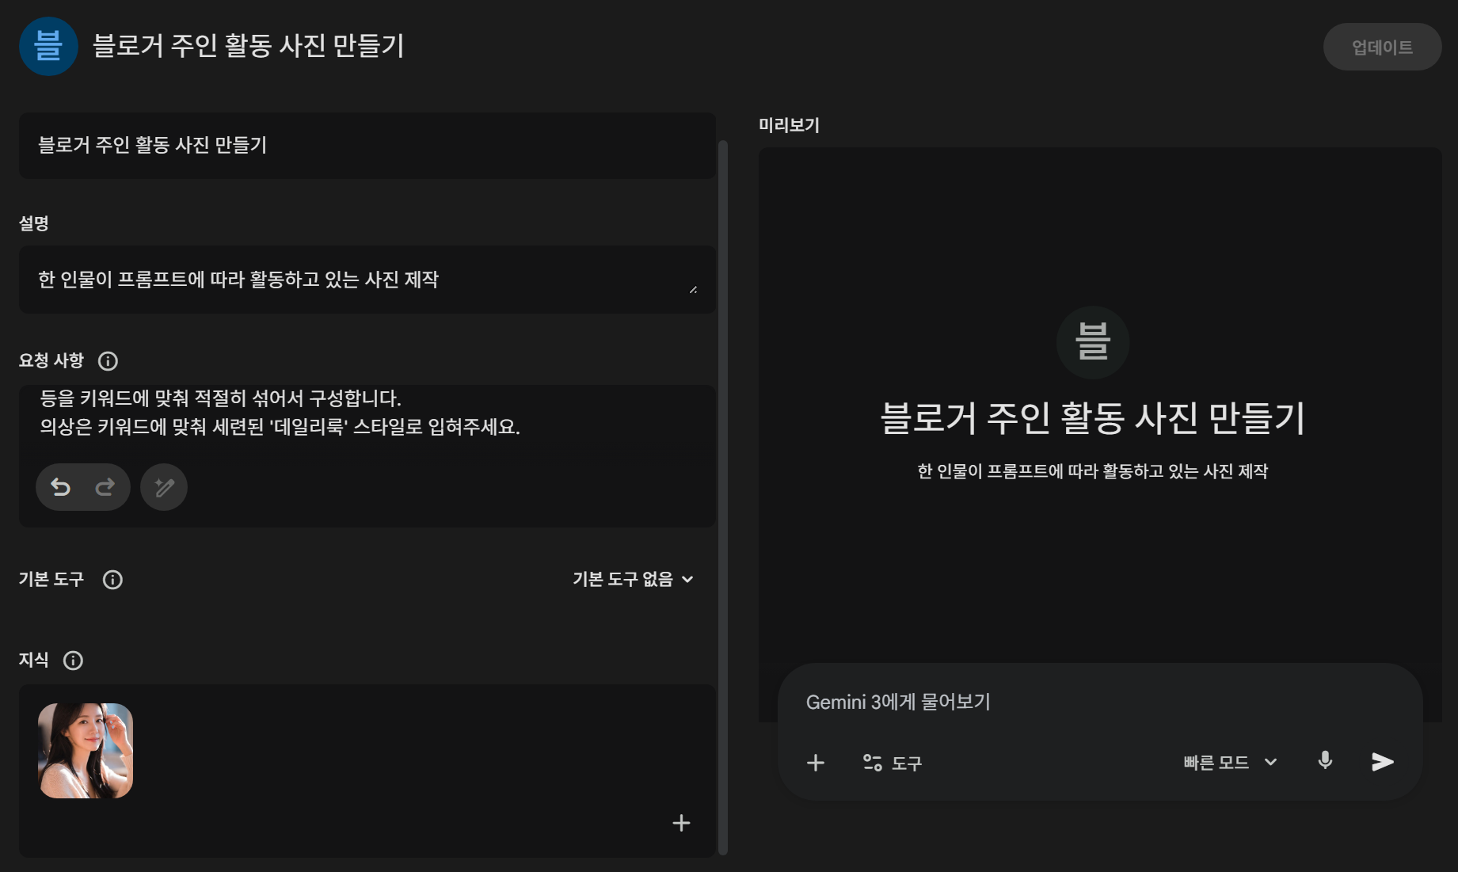The height and width of the screenshot is (872, 1458).
Task: Click the description field resize handle
Action: [x=693, y=290]
